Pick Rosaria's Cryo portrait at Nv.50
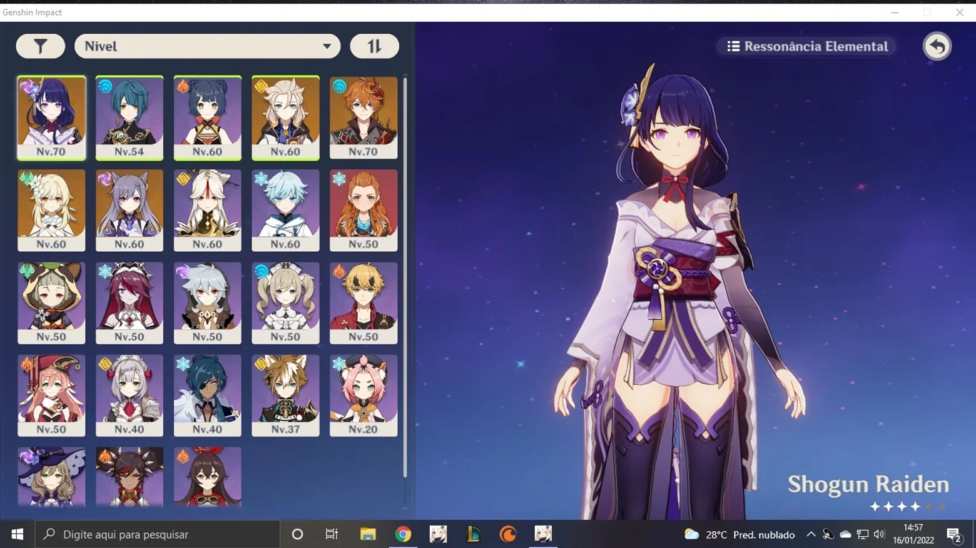The height and width of the screenshot is (548, 976). tap(130, 303)
